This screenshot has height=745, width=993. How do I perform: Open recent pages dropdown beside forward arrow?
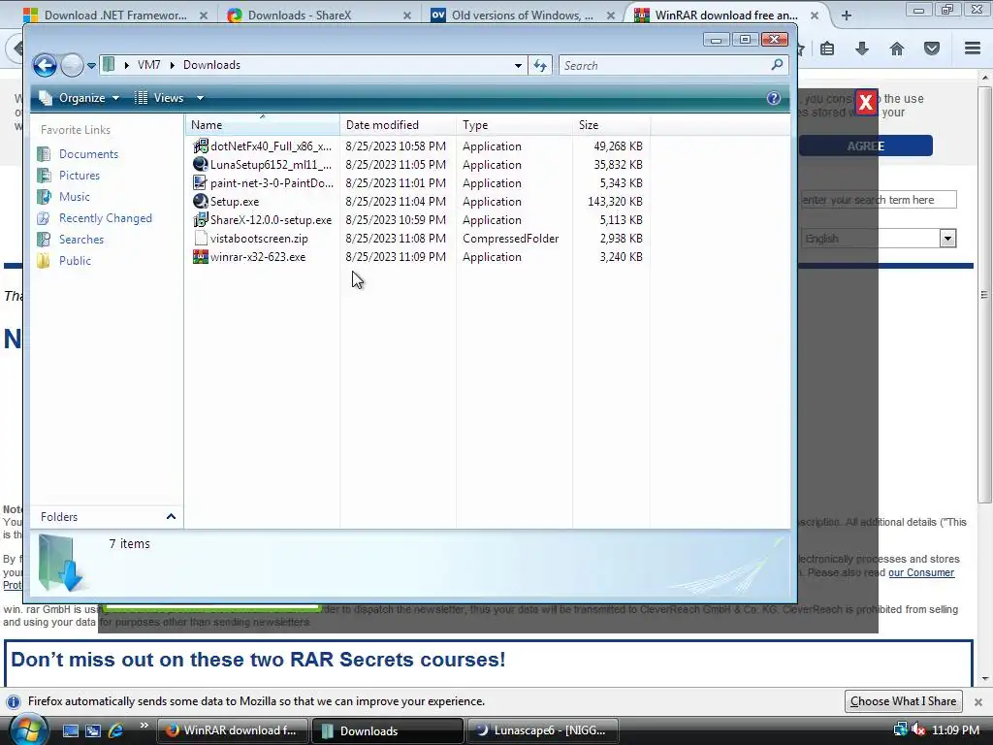click(x=91, y=65)
